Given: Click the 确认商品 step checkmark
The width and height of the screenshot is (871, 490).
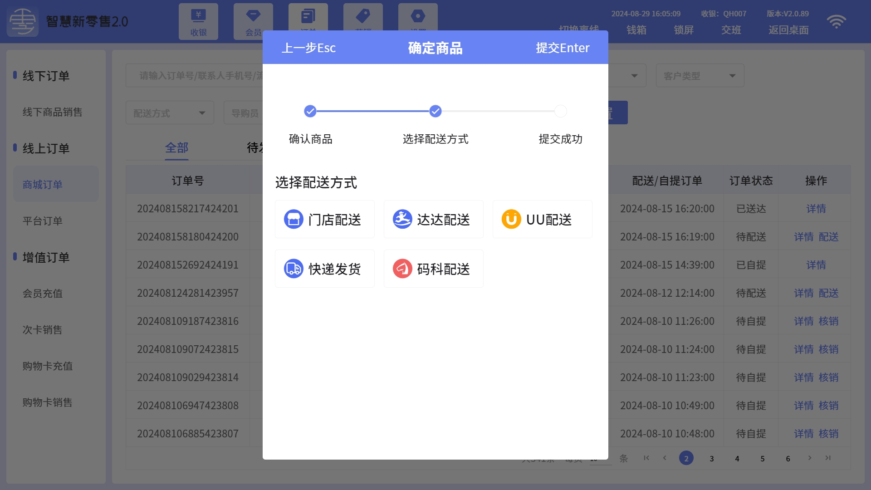Looking at the screenshot, I should tap(310, 111).
